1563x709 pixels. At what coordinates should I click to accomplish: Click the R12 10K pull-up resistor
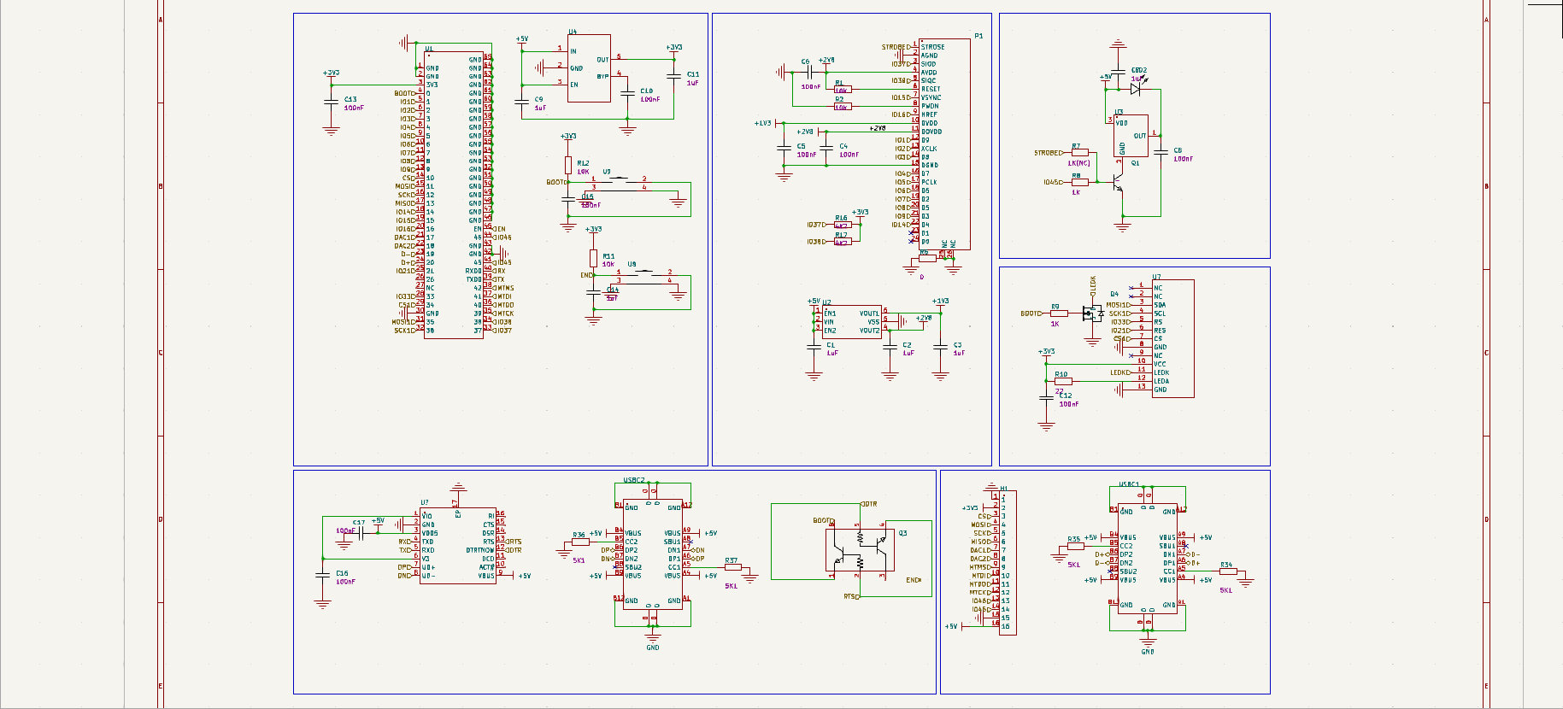(x=568, y=166)
